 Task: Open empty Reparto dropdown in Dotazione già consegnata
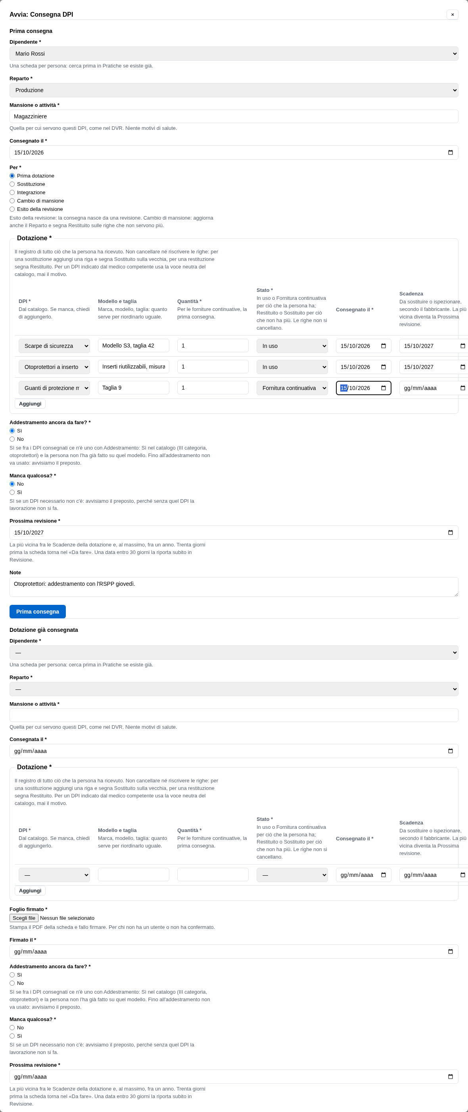pyautogui.click(x=234, y=689)
